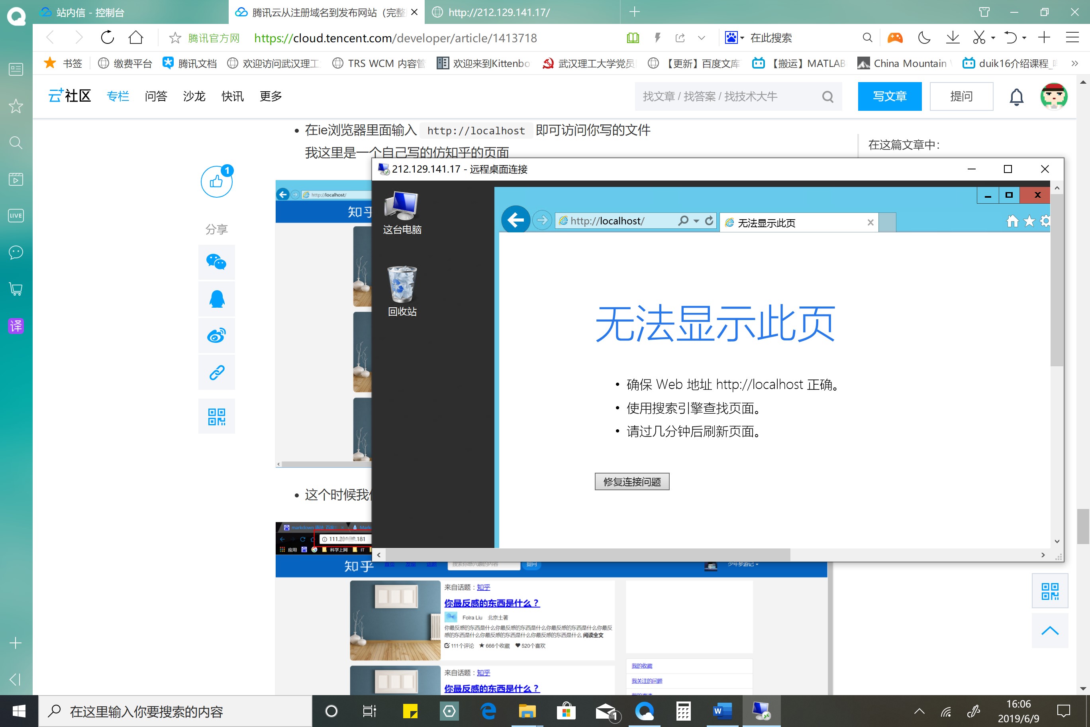
Task: Toggle night mode moon icon
Action: pyautogui.click(x=924, y=38)
